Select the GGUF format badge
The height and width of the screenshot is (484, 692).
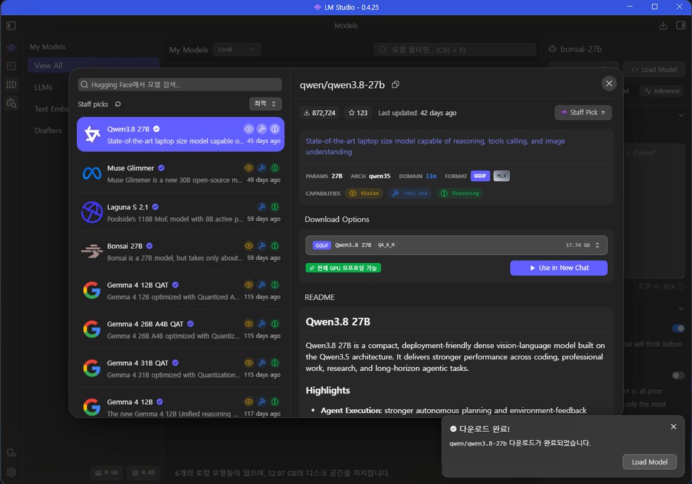point(480,176)
